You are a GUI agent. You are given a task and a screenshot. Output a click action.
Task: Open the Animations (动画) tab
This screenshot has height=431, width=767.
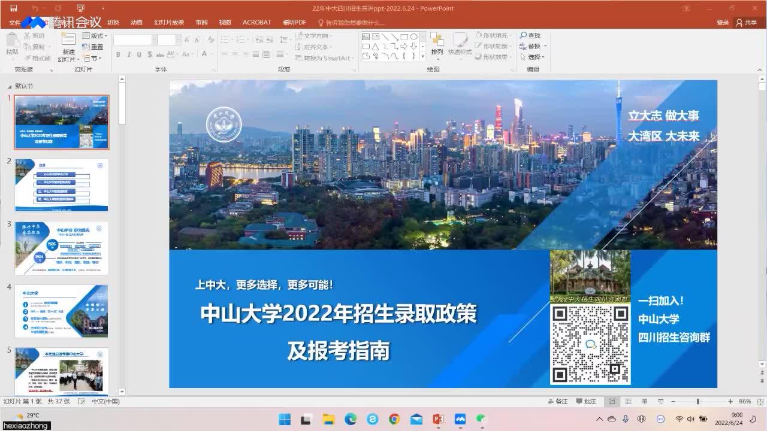point(137,23)
